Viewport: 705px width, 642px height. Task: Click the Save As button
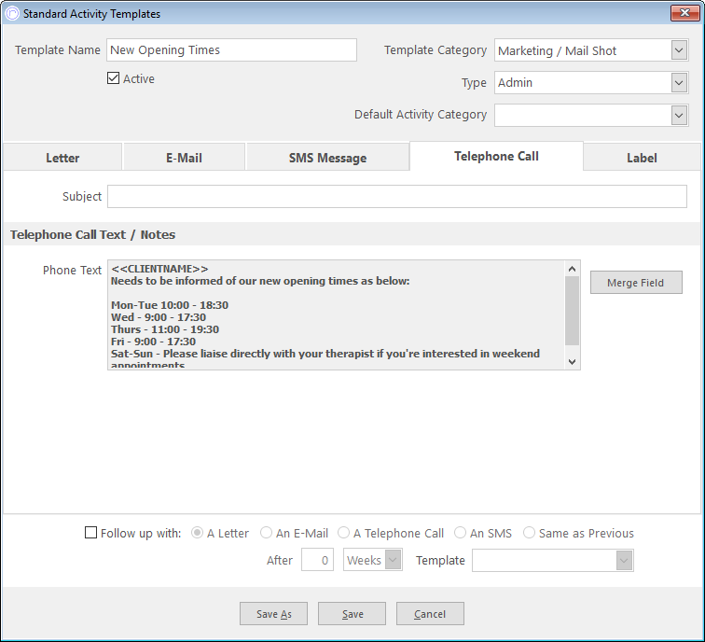click(273, 614)
